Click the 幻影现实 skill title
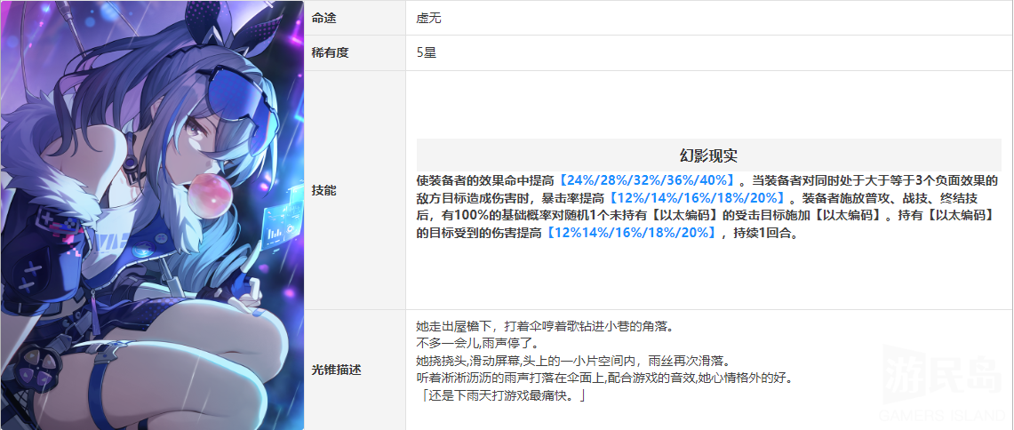 [709, 155]
